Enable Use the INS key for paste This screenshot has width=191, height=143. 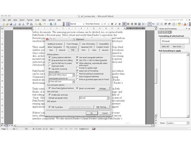(50, 63)
